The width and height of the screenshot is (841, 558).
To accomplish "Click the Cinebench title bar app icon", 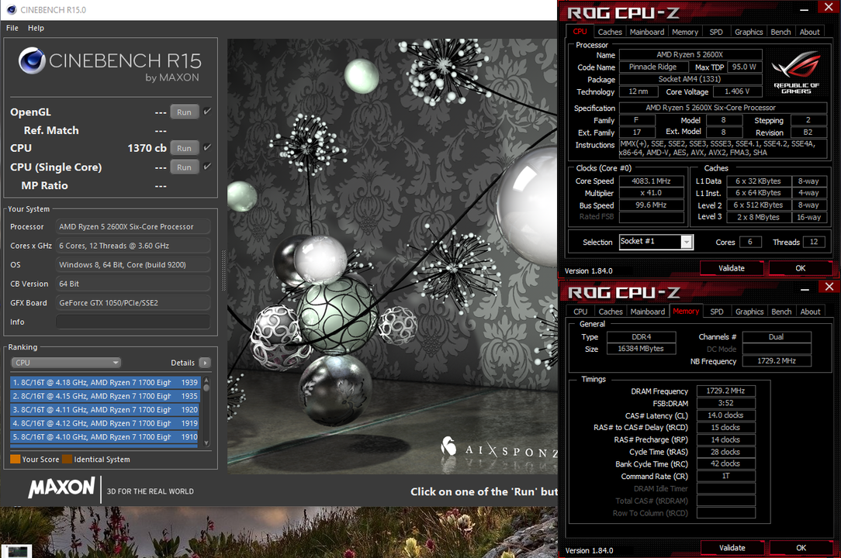I will click(12, 9).
